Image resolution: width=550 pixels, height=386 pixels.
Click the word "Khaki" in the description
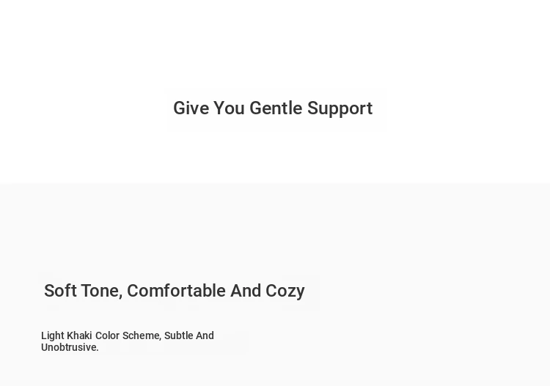click(79, 335)
